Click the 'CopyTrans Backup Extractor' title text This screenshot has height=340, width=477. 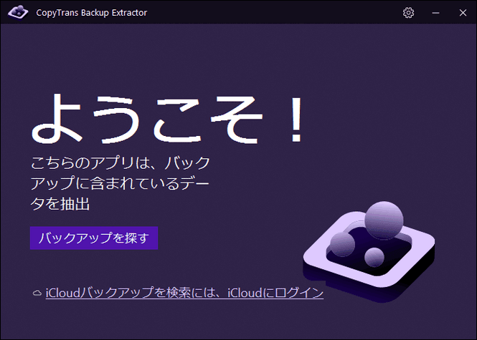pos(92,13)
